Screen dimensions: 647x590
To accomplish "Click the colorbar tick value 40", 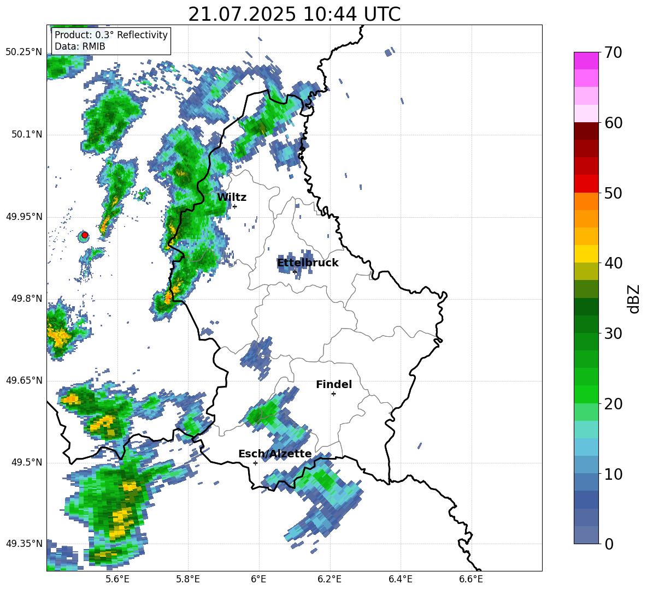I will (x=613, y=263).
